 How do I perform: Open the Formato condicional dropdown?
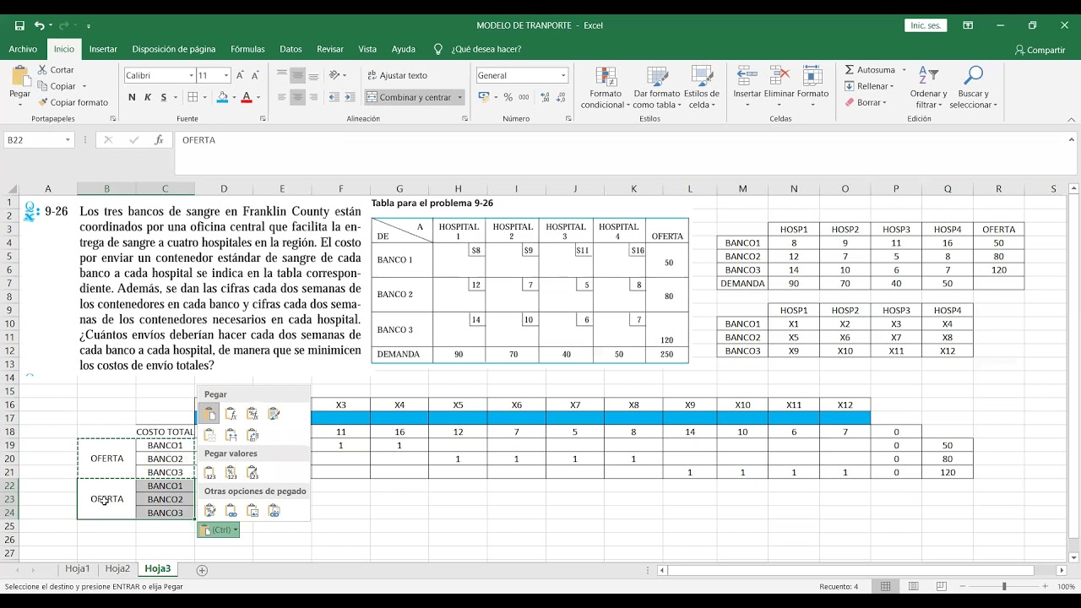(x=606, y=87)
